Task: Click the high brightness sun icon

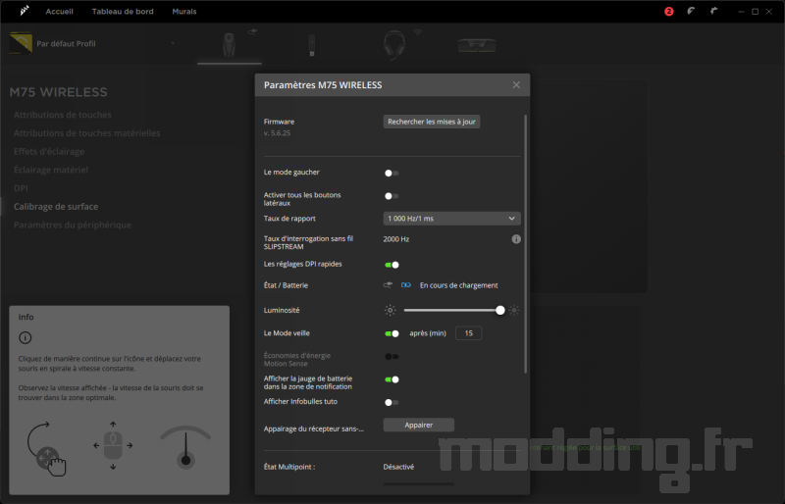Action: coord(513,310)
